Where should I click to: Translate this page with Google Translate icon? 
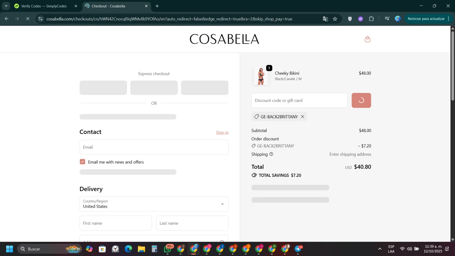click(x=325, y=19)
